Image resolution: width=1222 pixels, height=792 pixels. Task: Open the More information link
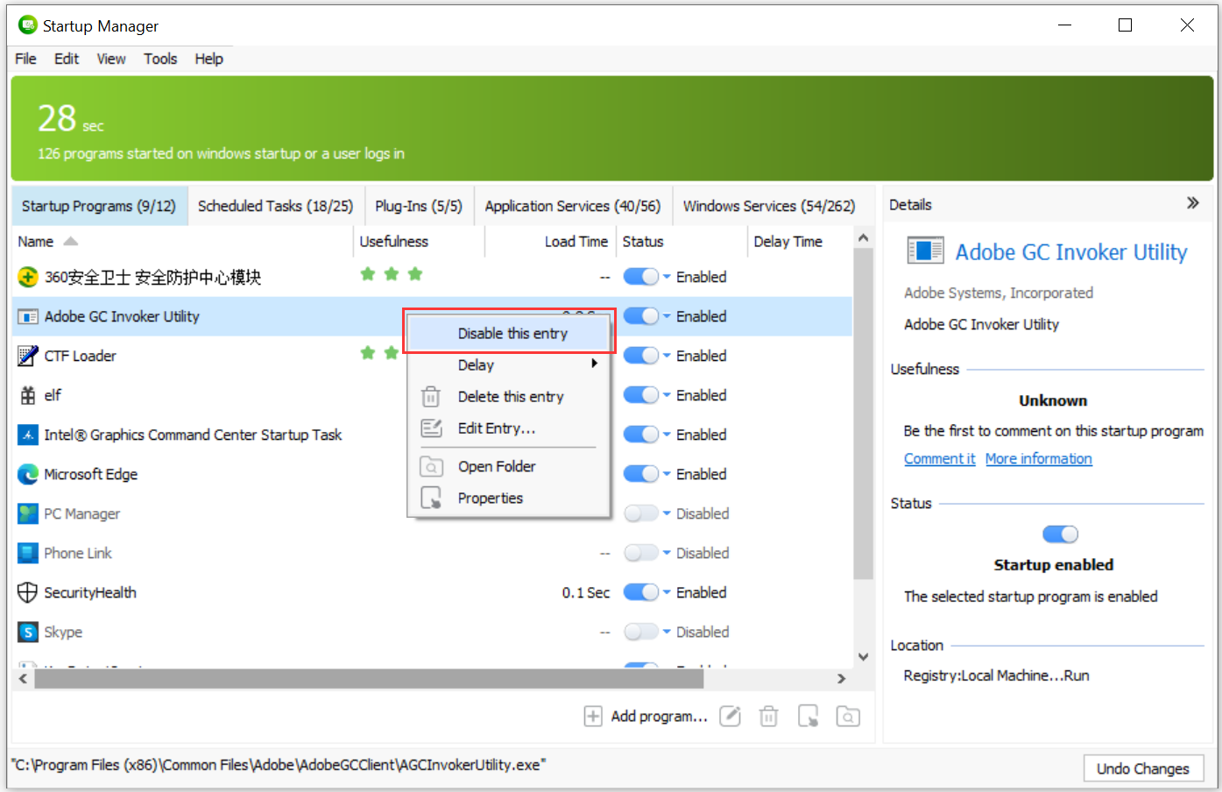(1039, 458)
